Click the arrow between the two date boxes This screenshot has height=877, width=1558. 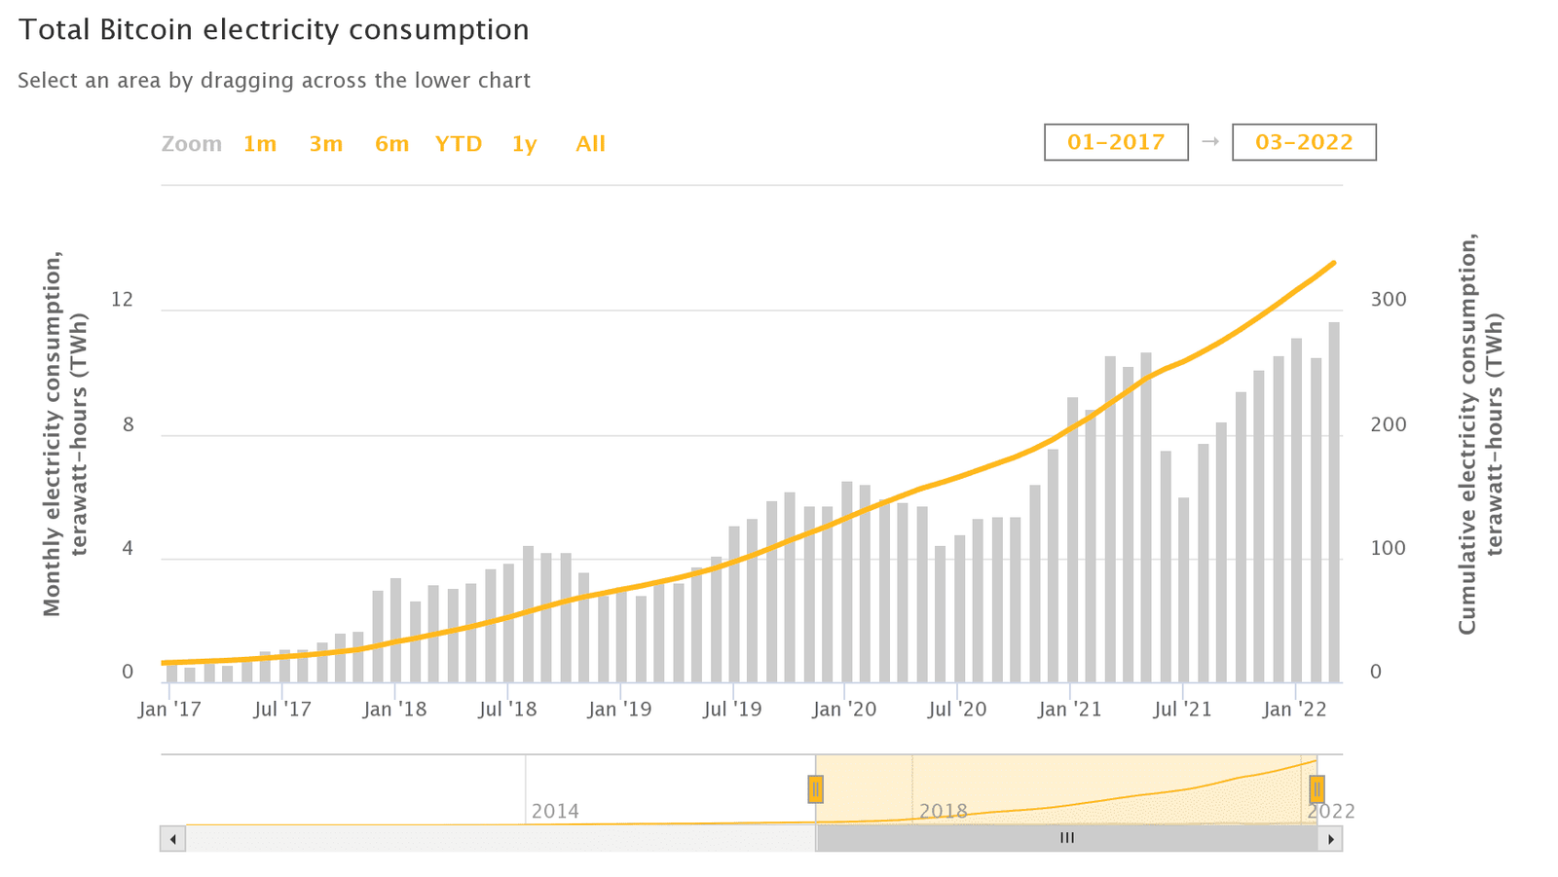(1208, 142)
